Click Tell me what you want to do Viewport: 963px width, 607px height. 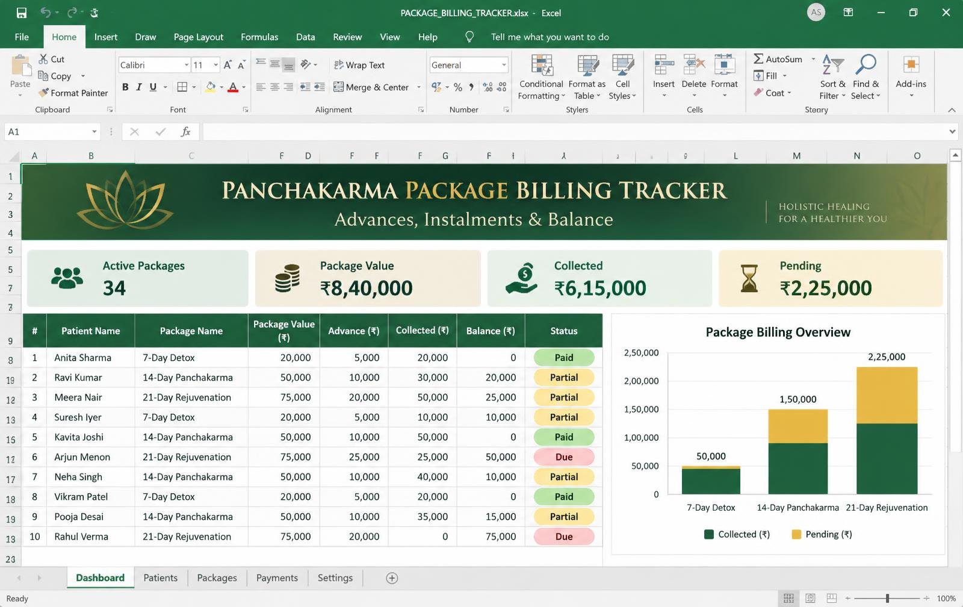[550, 37]
